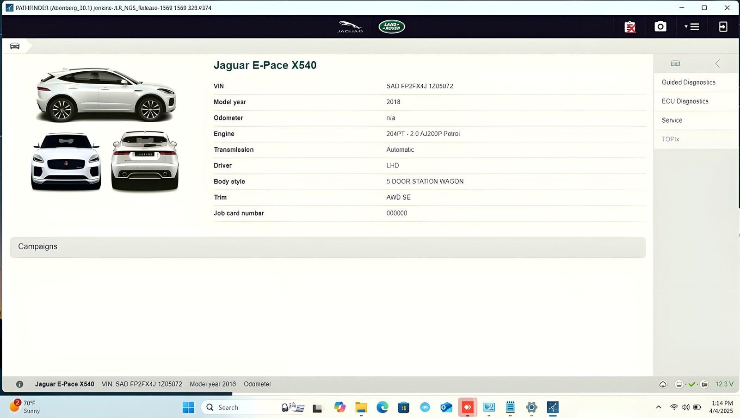Collapse the right side panel with chevron

(717, 63)
